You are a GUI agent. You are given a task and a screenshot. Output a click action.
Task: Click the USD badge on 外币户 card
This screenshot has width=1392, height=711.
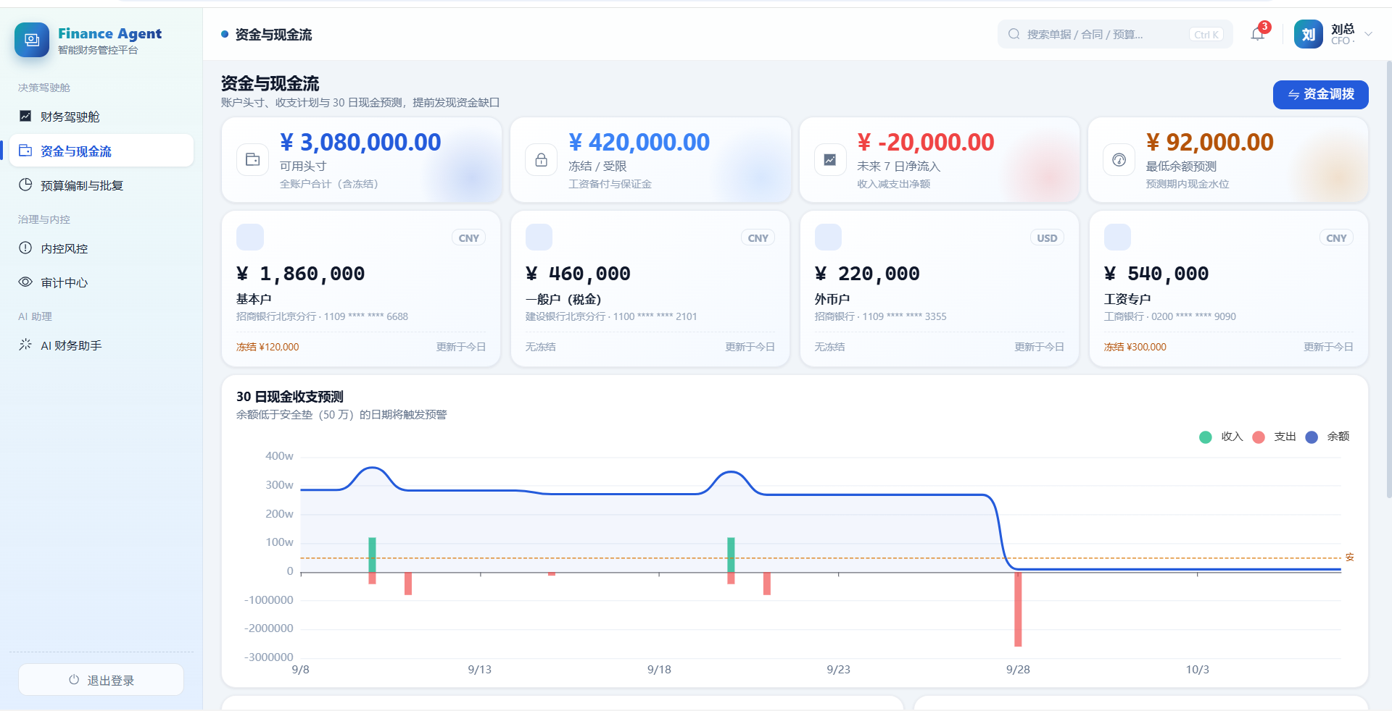1047,237
